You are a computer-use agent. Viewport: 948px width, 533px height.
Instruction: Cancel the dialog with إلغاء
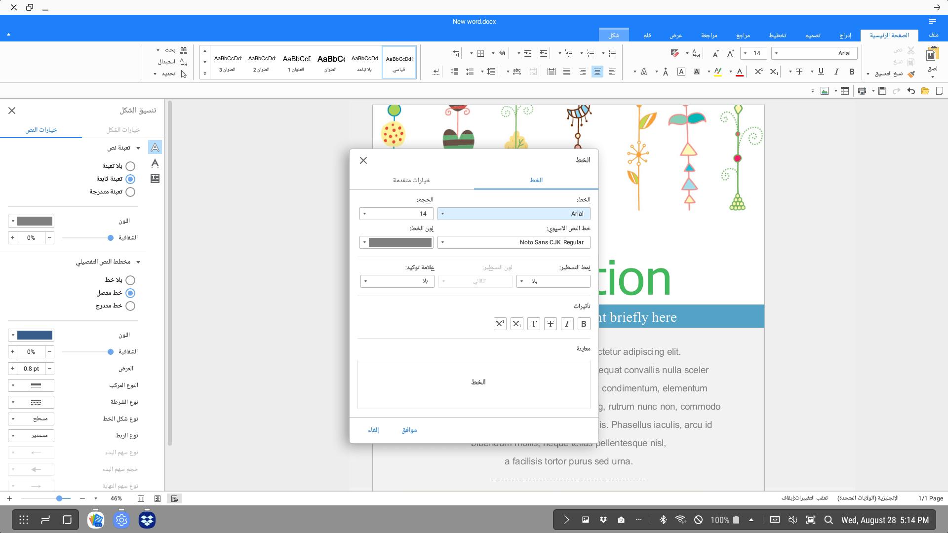click(373, 430)
